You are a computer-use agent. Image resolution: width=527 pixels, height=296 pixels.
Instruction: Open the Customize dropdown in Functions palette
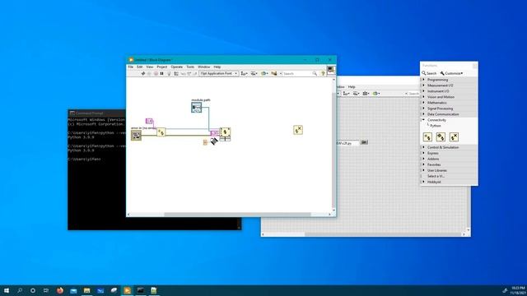pyautogui.click(x=451, y=73)
